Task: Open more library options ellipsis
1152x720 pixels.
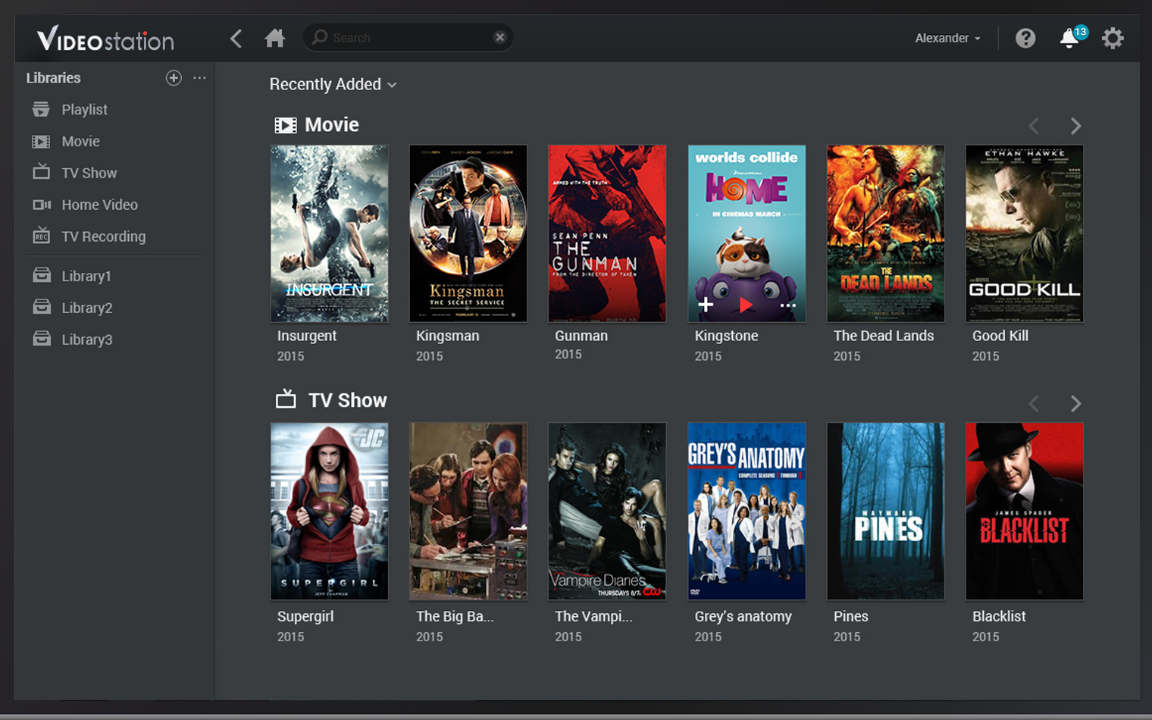Action: tap(199, 78)
